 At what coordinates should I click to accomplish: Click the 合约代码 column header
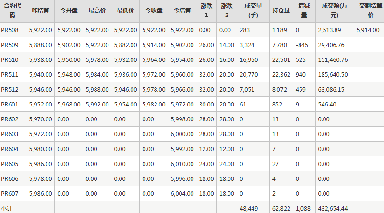point(12,11)
